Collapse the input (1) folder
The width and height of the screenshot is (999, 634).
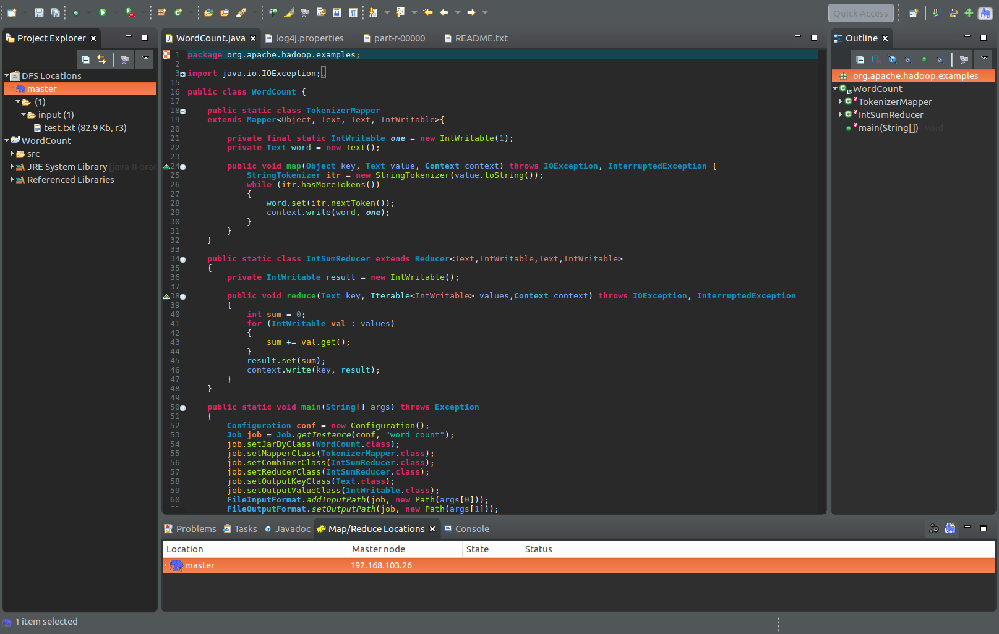[24, 115]
